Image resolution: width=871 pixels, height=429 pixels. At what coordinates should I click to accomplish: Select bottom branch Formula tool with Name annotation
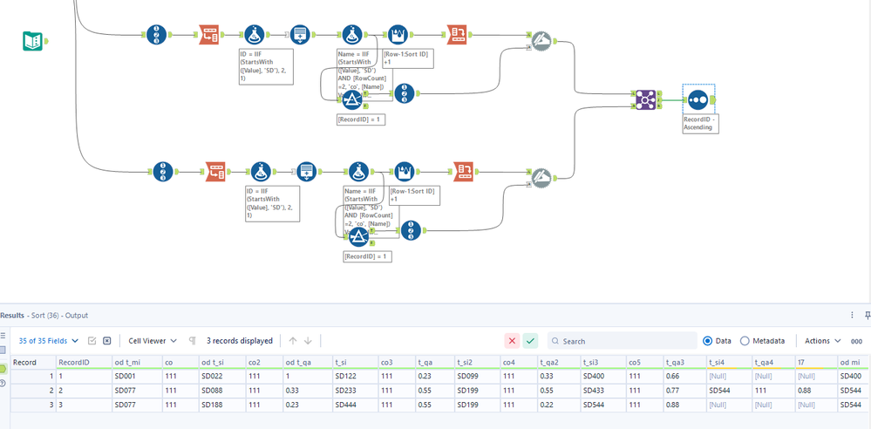pos(359,172)
